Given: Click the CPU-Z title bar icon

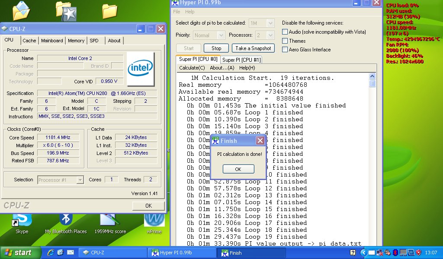Looking at the screenshot, I should 4,29.
